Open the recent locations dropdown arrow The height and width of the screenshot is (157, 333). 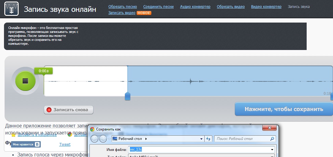[109, 139]
